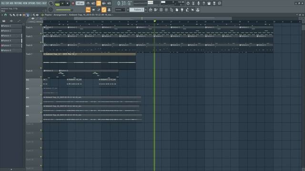Open the OPTIONS menu
This screenshot has width=305, height=171.
point(32,3)
